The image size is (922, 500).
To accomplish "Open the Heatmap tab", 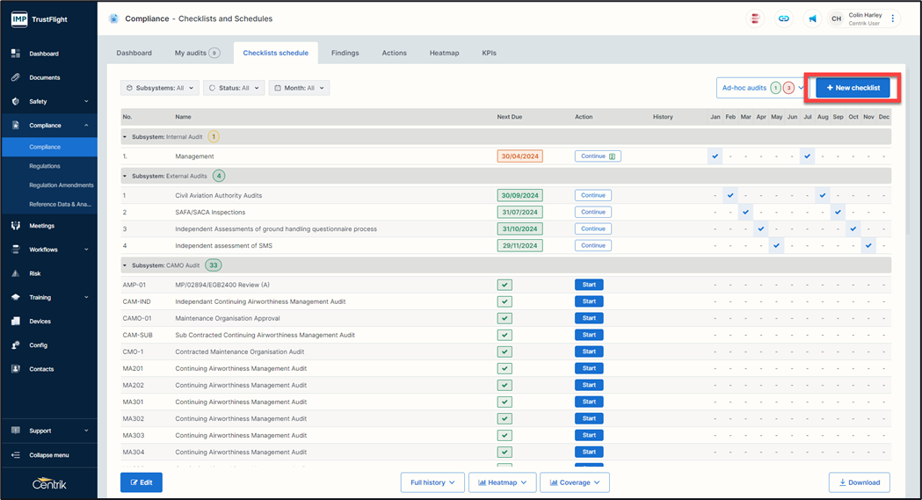I will coord(444,53).
